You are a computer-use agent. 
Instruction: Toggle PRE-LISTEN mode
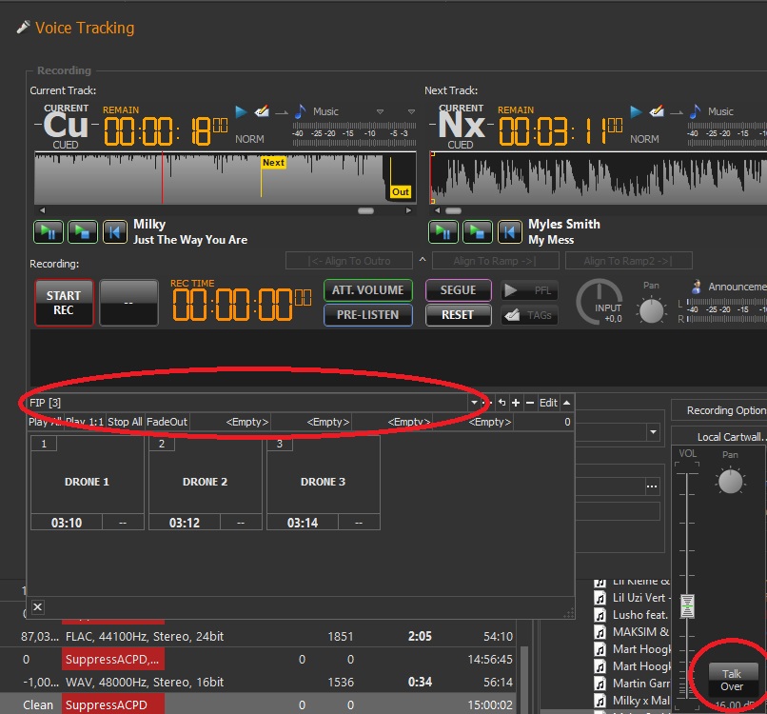(368, 315)
